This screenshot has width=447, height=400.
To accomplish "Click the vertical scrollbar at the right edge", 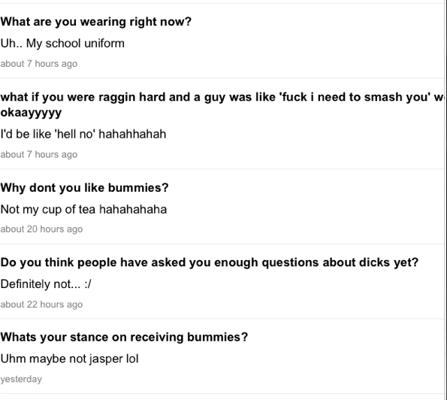I will (x=445, y=200).
